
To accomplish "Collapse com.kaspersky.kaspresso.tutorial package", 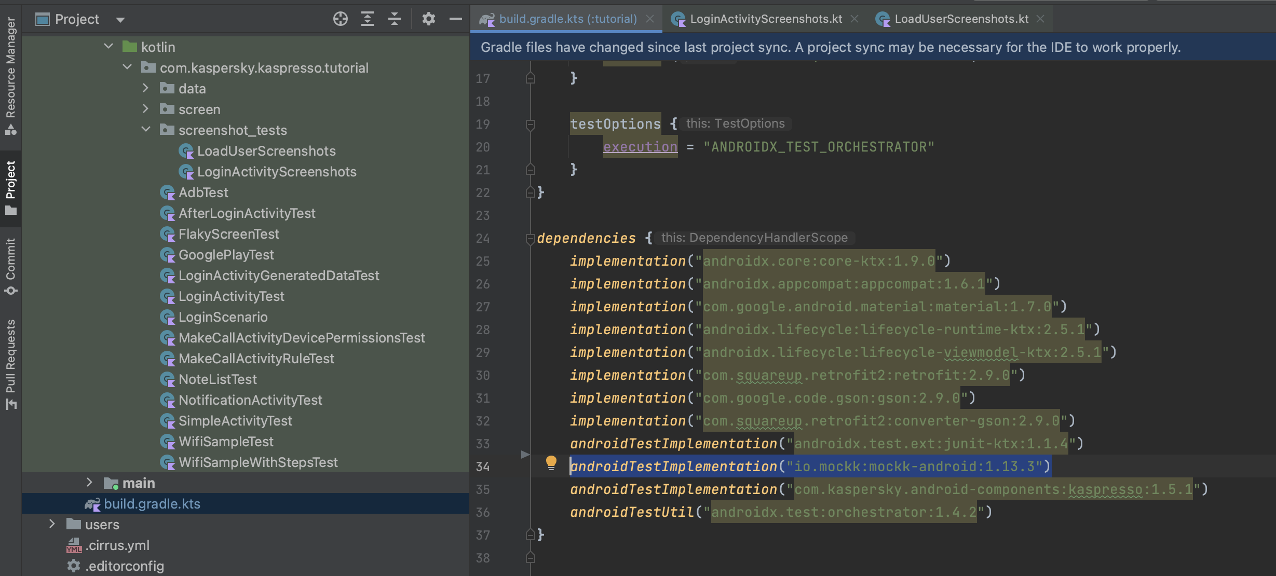I will point(127,67).
